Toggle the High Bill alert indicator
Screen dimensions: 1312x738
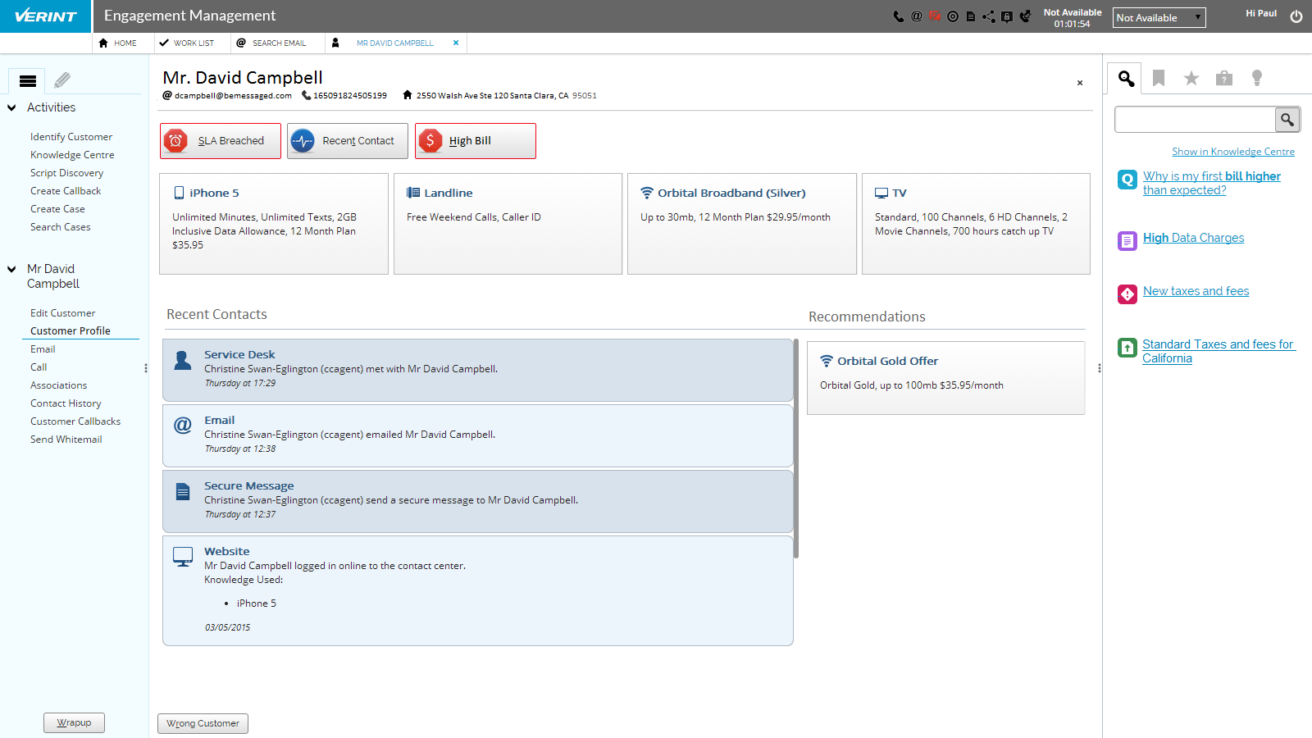coord(475,140)
